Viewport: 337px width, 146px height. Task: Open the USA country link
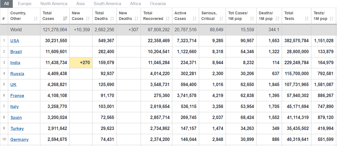coord(15,41)
